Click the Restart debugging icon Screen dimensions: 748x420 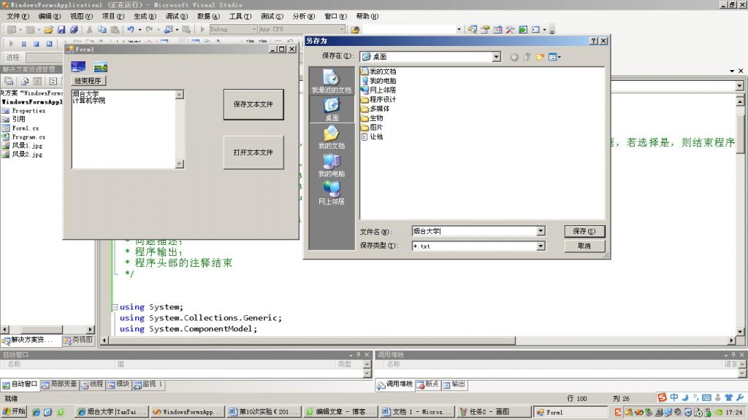pyautogui.click(x=49, y=44)
